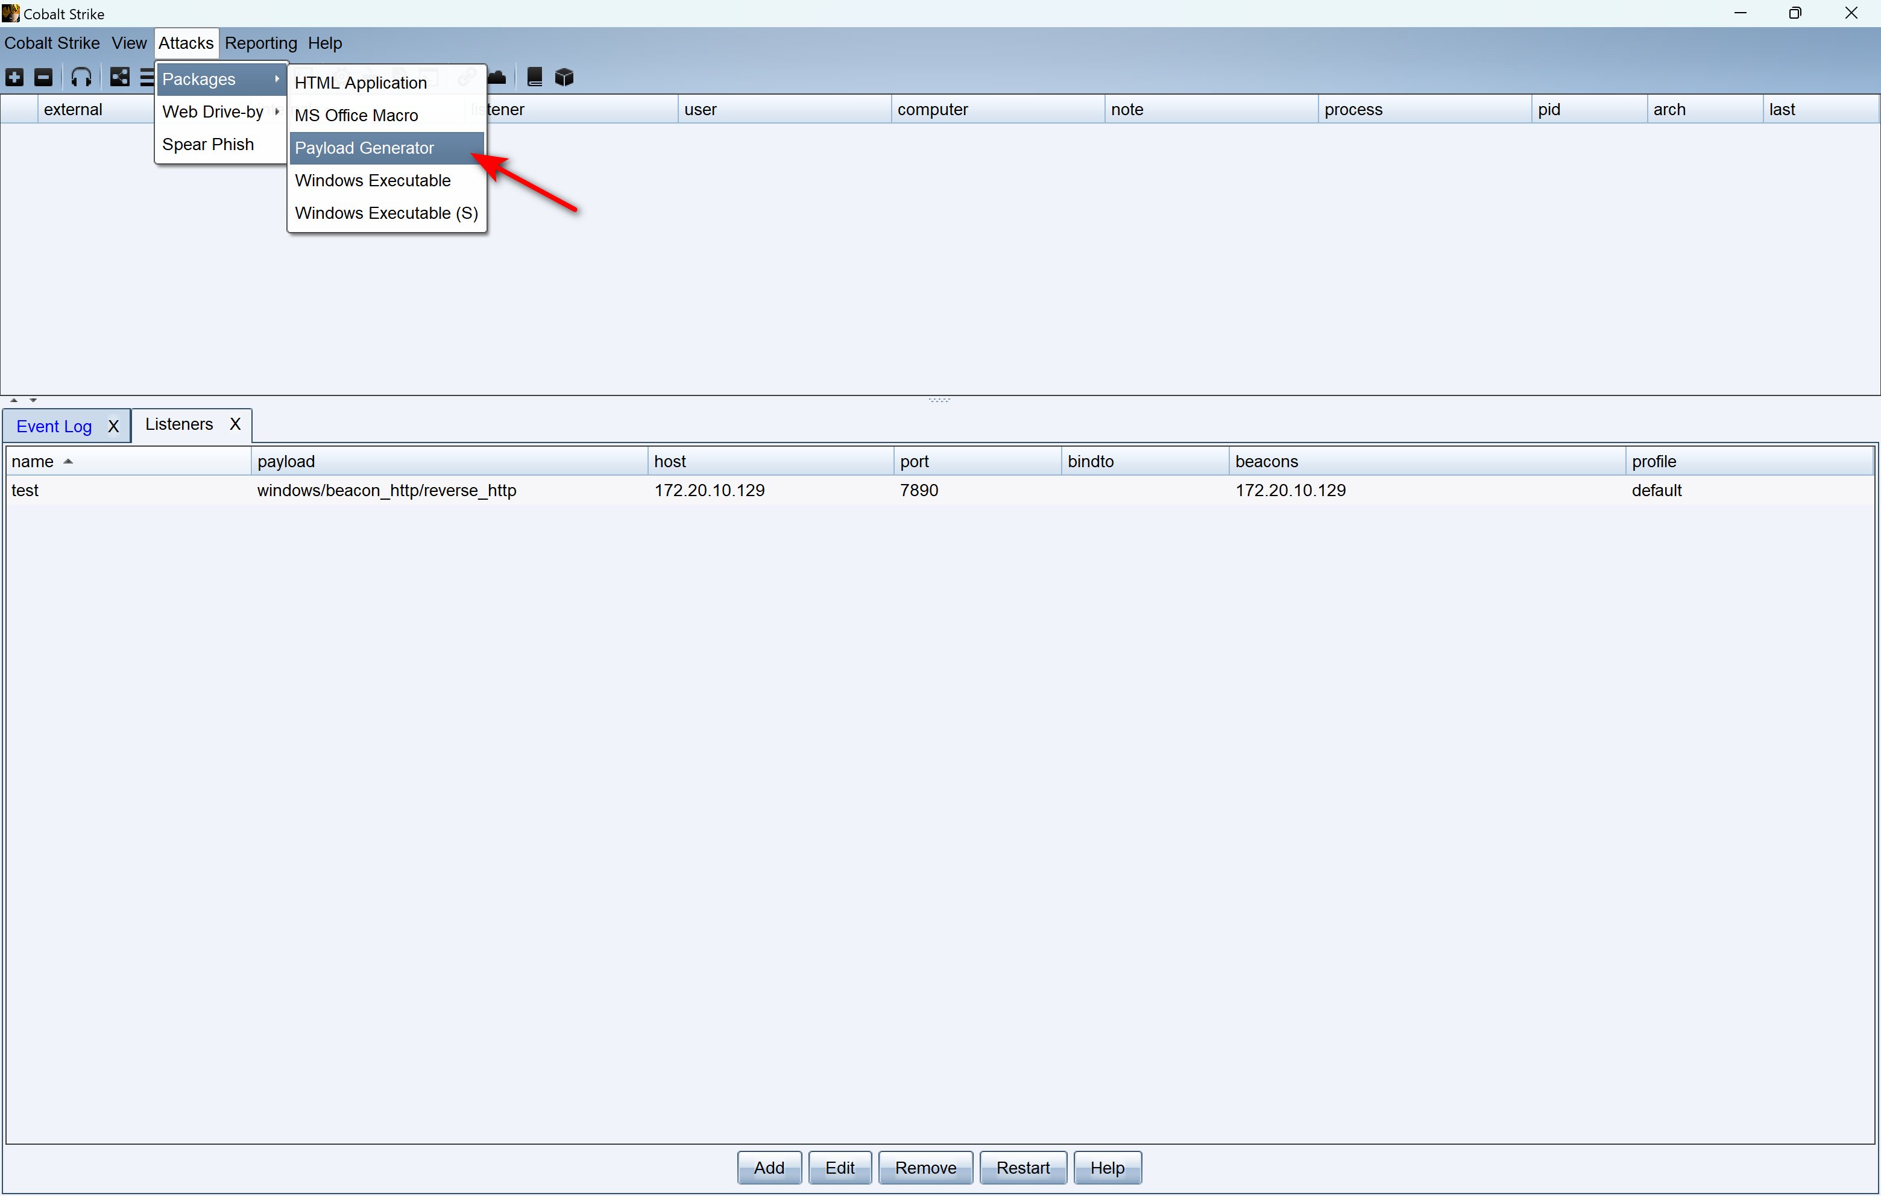Click the connect to team server plus icon

pyautogui.click(x=14, y=77)
